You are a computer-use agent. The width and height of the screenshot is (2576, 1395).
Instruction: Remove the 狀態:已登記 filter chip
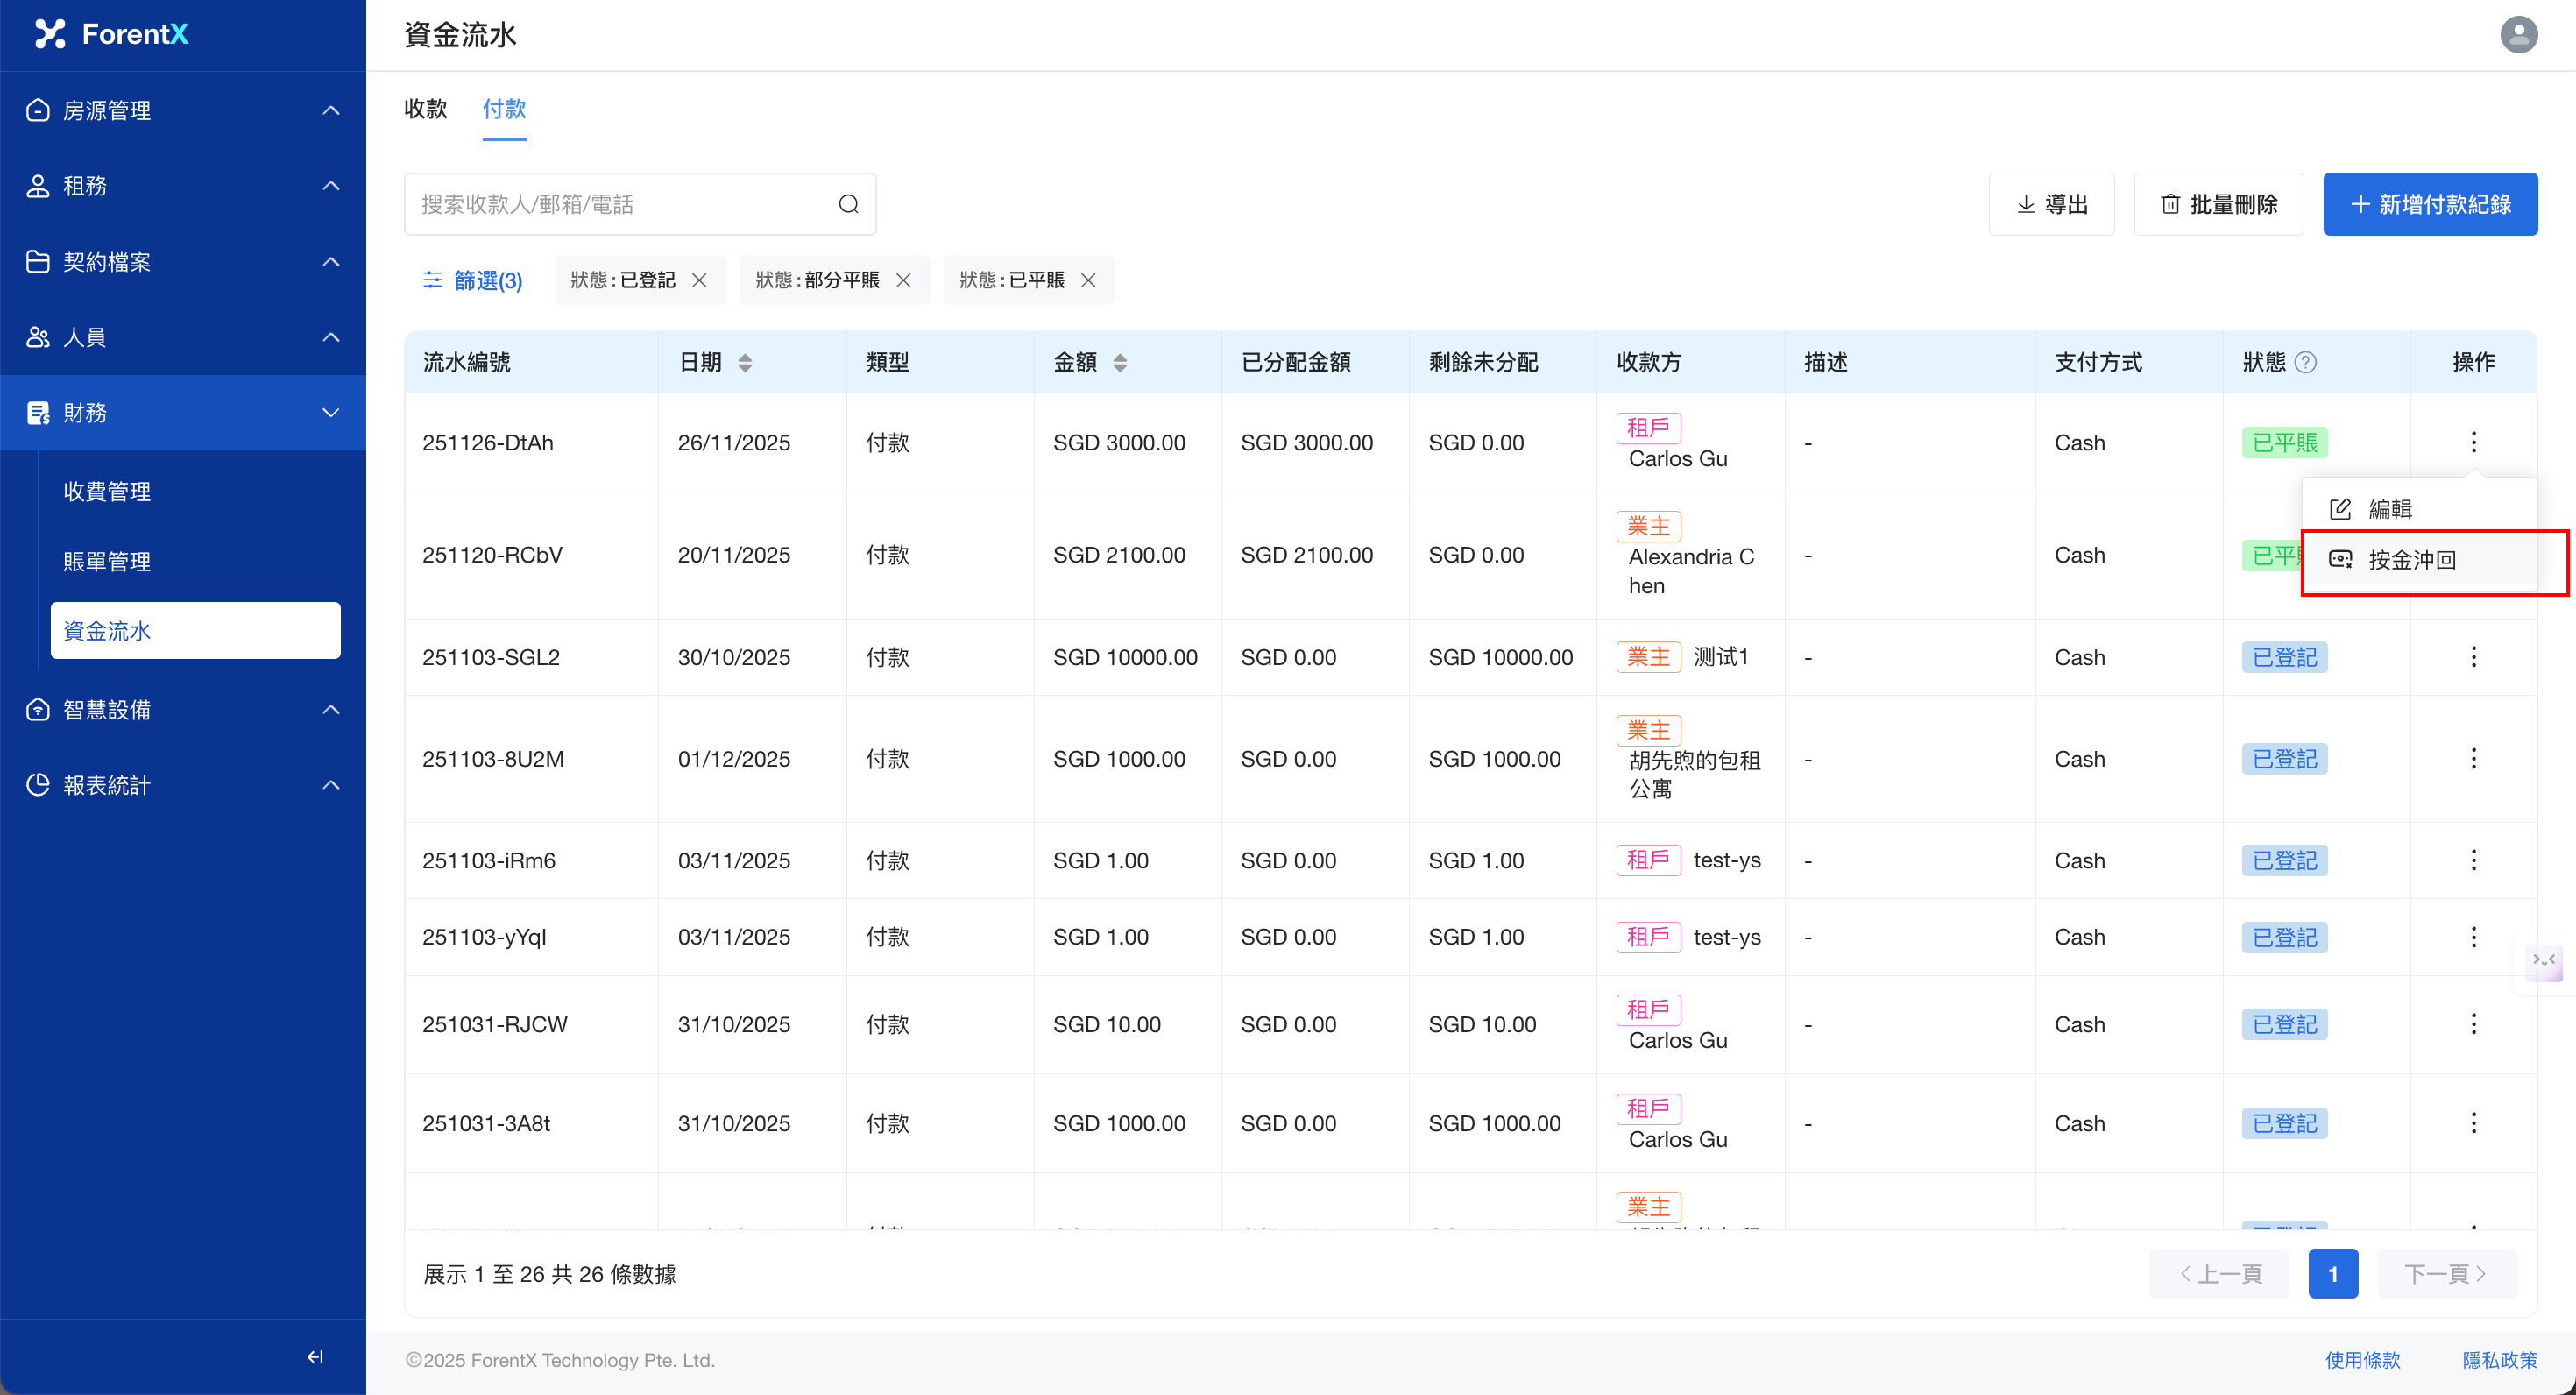tap(700, 280)
